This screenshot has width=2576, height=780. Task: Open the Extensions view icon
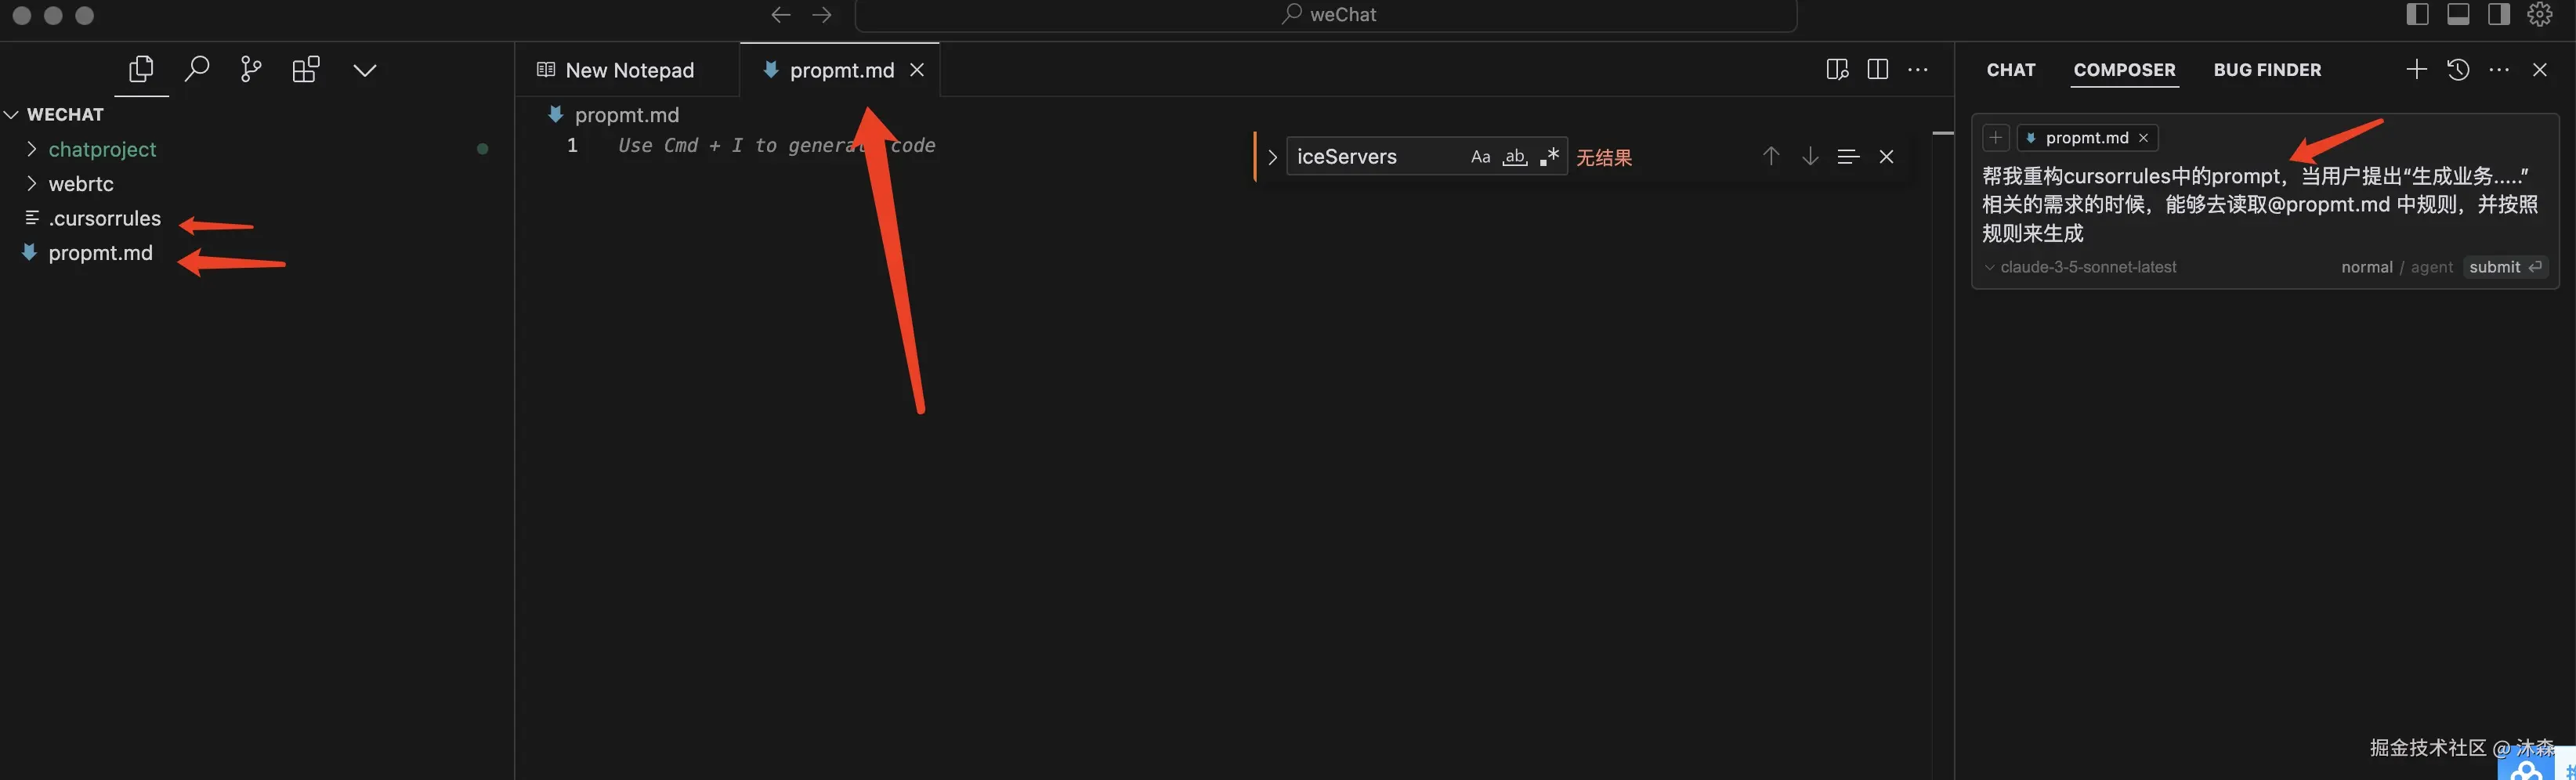(x=306, y=69)
